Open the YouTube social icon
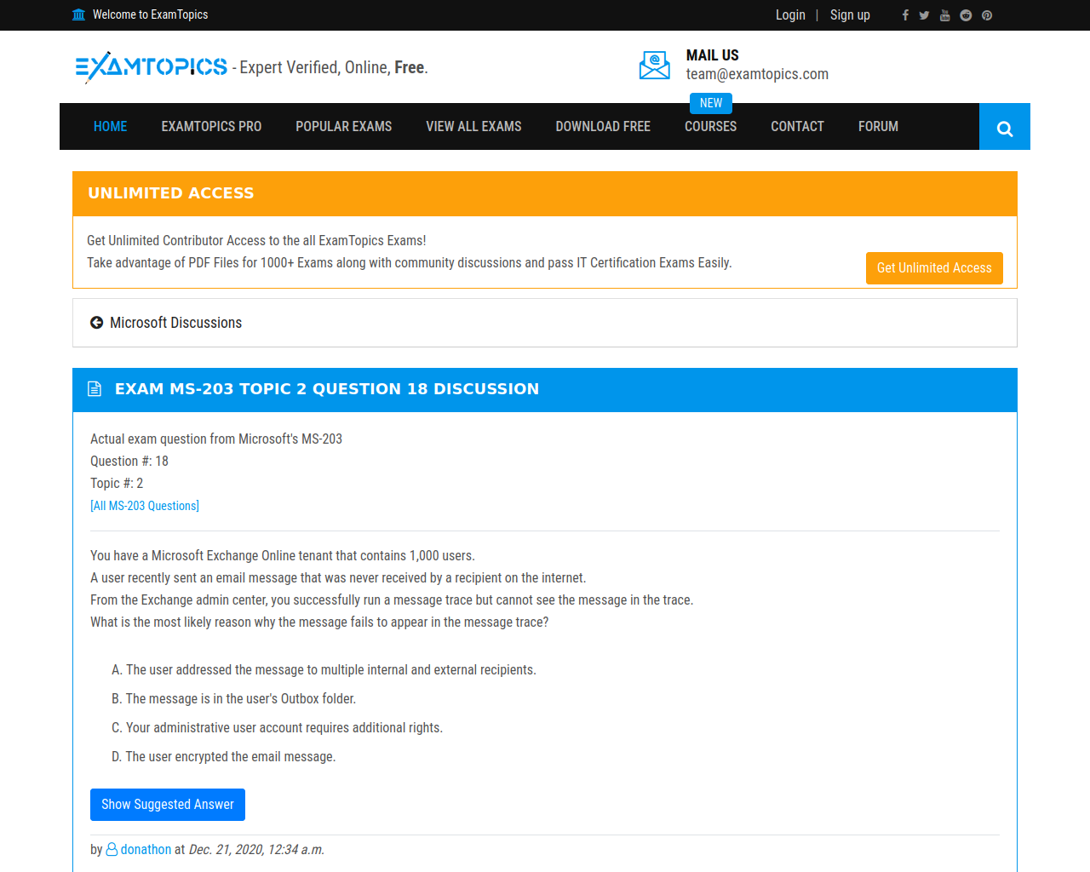Screen dimensions: 1090x872 (944, 15)
